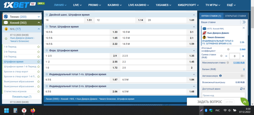Open the Windows Start menu
The image size is (254, 115).
coord(7,111)
